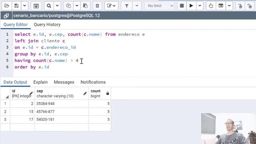Open the Edit pencil dropdown
Image resolution: width=256 pixels, height=144 pixels.
click(111, 6)
